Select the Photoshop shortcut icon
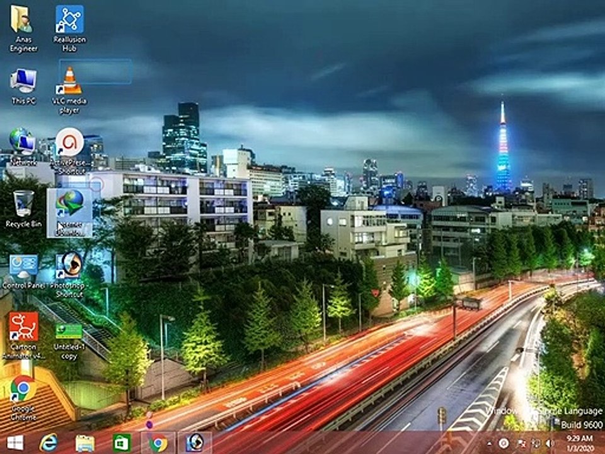Viewport: 605px width, 454px height. coord(69,274)
